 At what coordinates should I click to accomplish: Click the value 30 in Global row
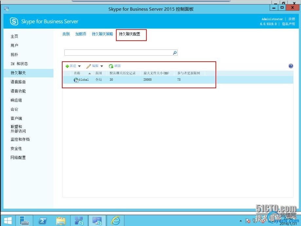click(111, 80)
